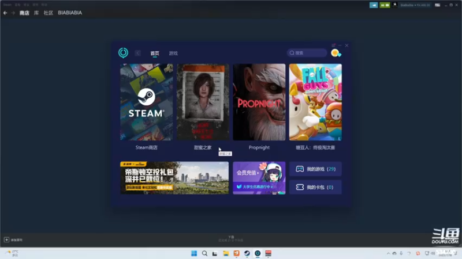Viewport: 462px width, 259px height.
Task: Open the 商店 tab in Steam
Action: (x=24, y=13)
